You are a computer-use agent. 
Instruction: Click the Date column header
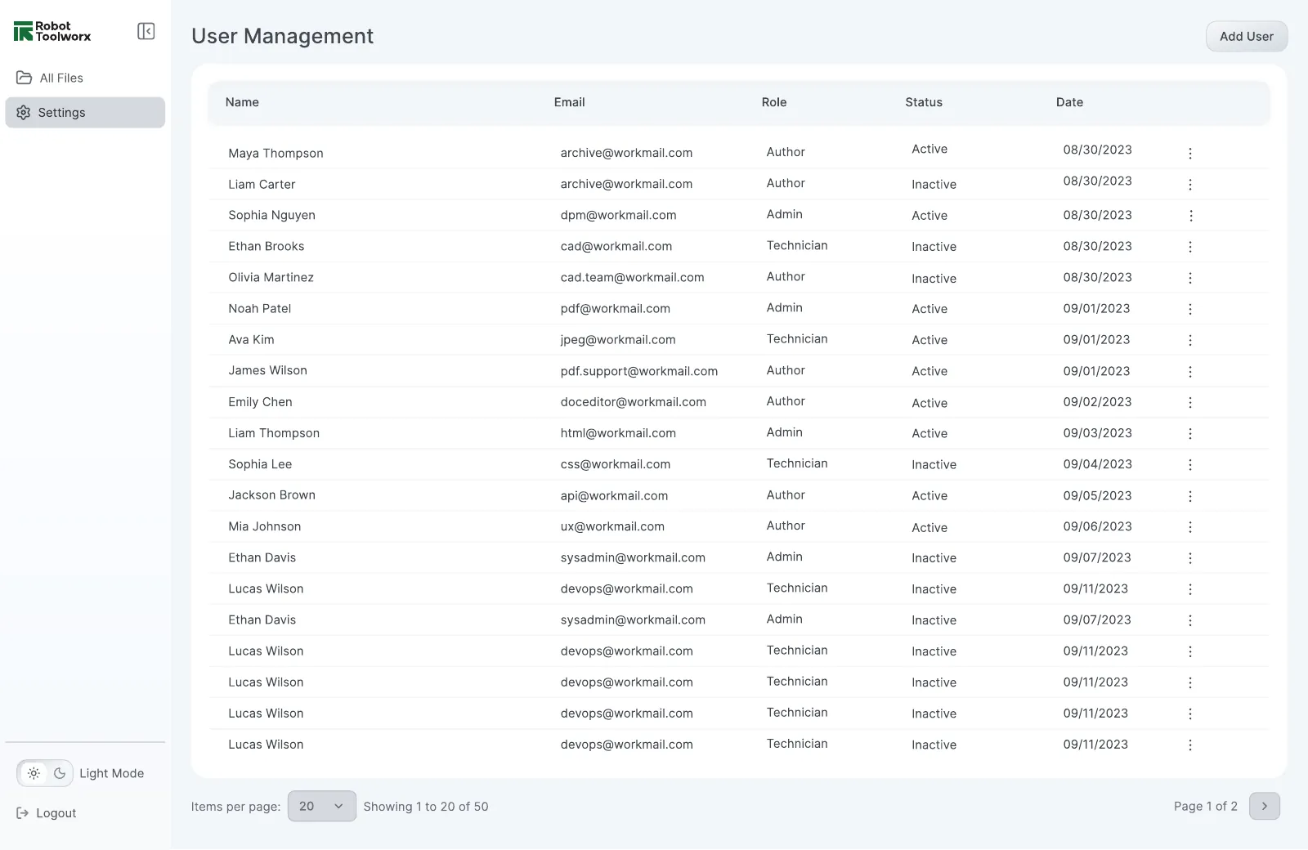point(1069,102)
